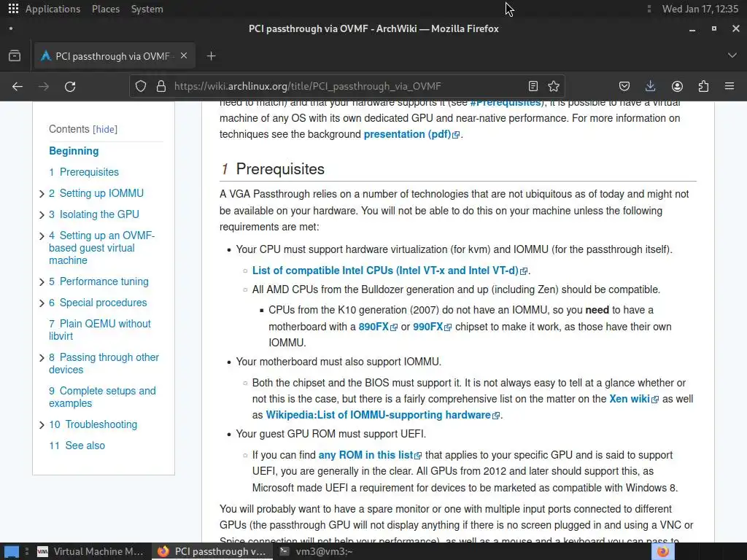747x560 pixels.
Task: Open the Places menu
Action: tap(106, 9)
